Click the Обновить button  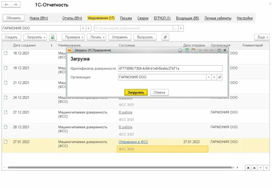click(x=14, y=18)
